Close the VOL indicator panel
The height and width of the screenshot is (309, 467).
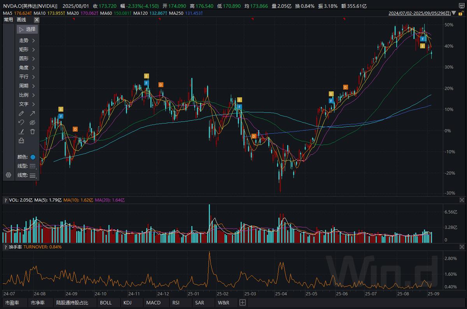[x=462, y=200]
